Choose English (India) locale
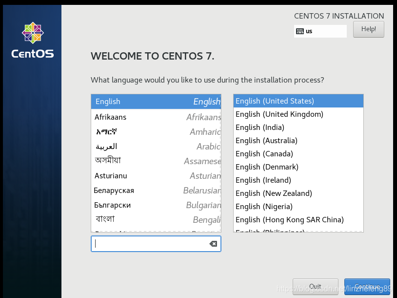The height and width of the screenshot is (298, 397). 298,128
